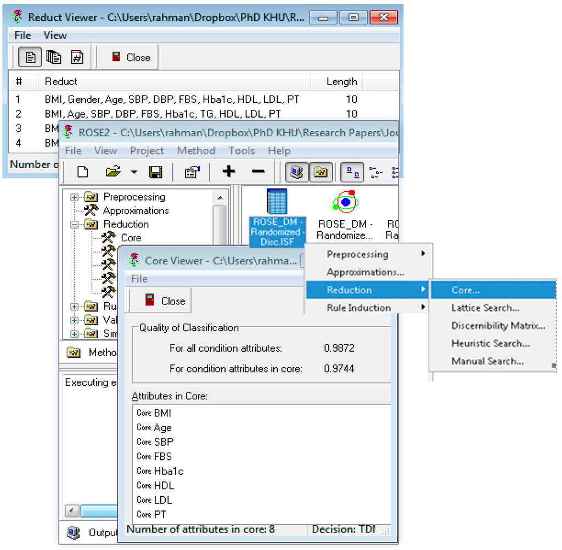Click the minus remove toolbar icon
Image resolution: width=562 pixels, height=550 pixels.
tap(258, 172)
